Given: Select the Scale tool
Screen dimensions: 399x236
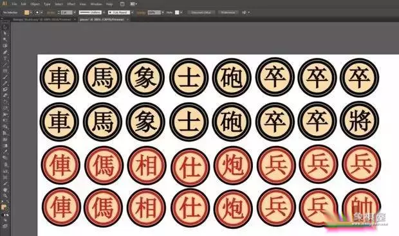Looking at the screenshot, I should pyautogui.click(x=5, y=108).
